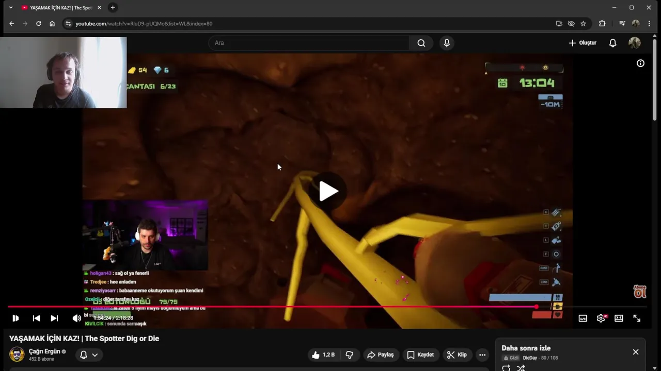Mute the video volume speaker icon
661x371 pixels.
tap(76, 318)
